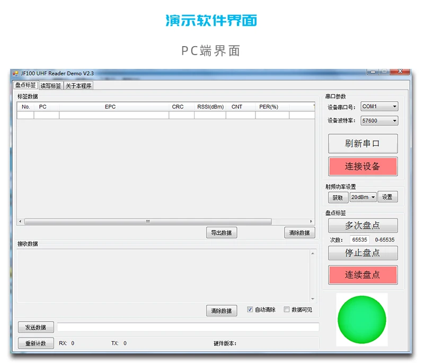Click the RSSI(dBm) column header

(210, 107)
